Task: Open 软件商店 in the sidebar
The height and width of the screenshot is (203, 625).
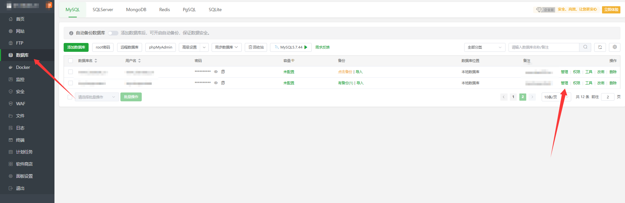Action: [x=24, y=164]
